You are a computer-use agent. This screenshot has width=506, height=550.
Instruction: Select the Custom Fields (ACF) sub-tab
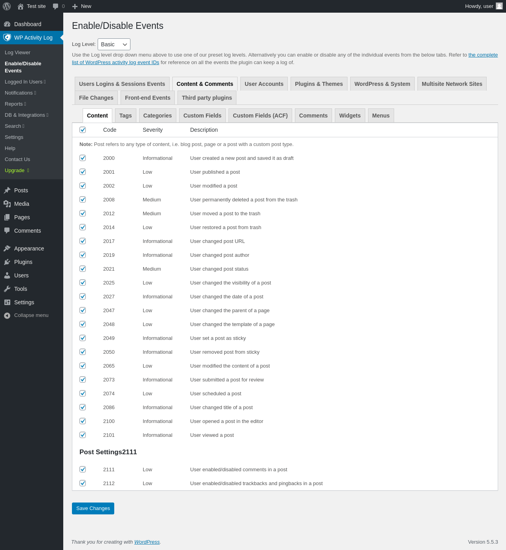[260, 116]
